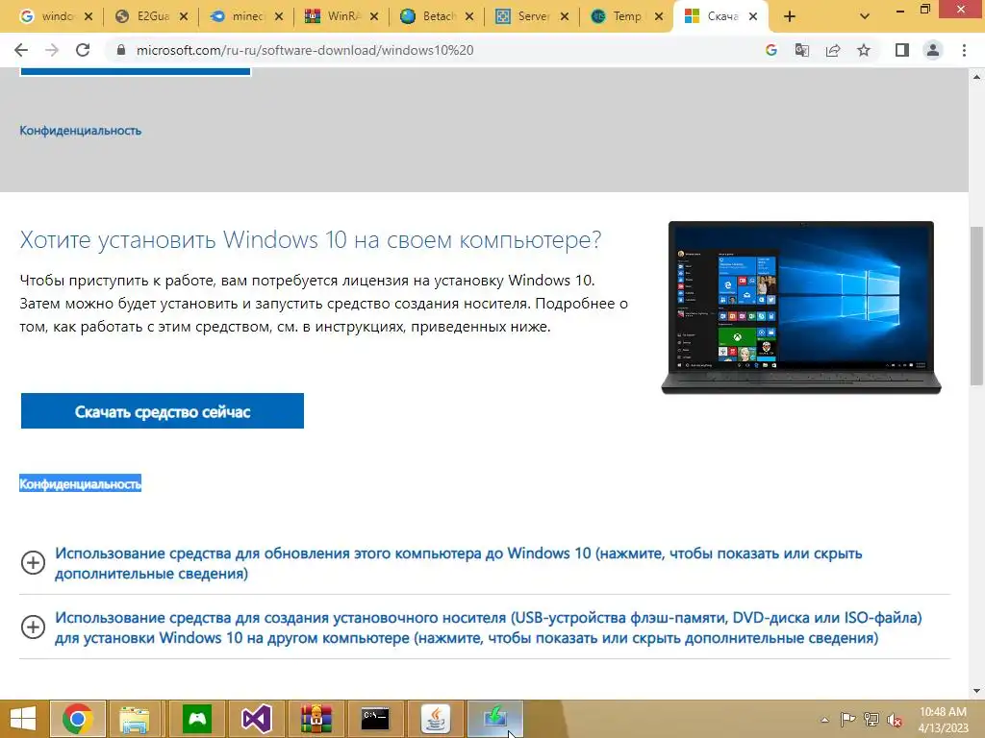The image size is (985, 738).
Task: Open the clock showing 10:48 AM
Action: [x=943, y=719]
